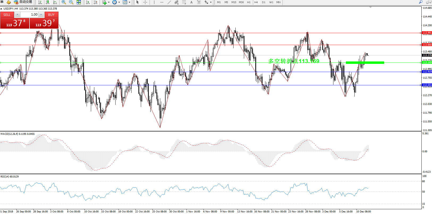Switch to the D1 timeframe
The height and width of the screenshot is (214, 432).
(264, 2)
